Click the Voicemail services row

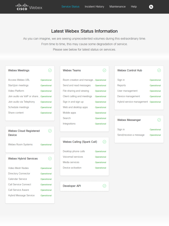click(x=84, y=157)
